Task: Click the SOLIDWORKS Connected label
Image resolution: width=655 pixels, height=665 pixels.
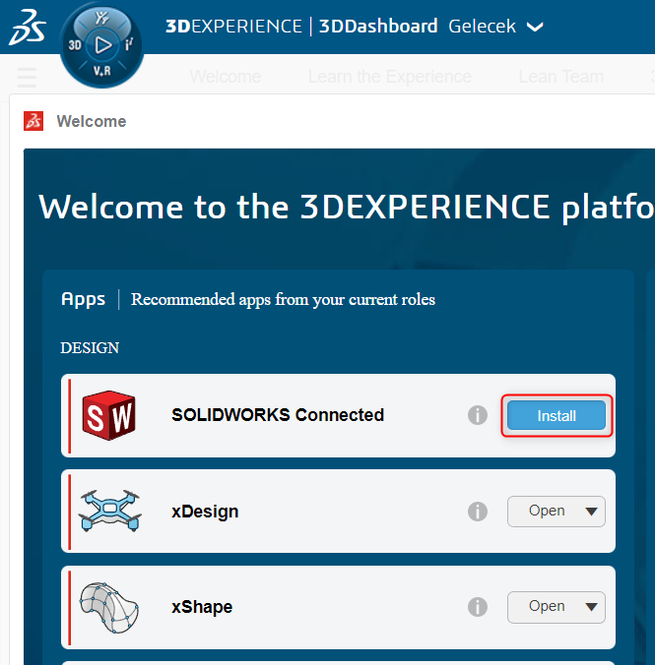Action: click(x=278, y=415)
